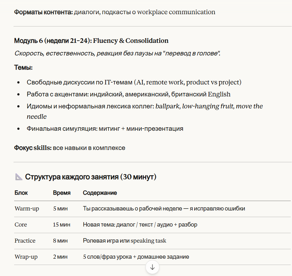Click the 'Ролевая игра или speaking task' cell

click(124, 241)
